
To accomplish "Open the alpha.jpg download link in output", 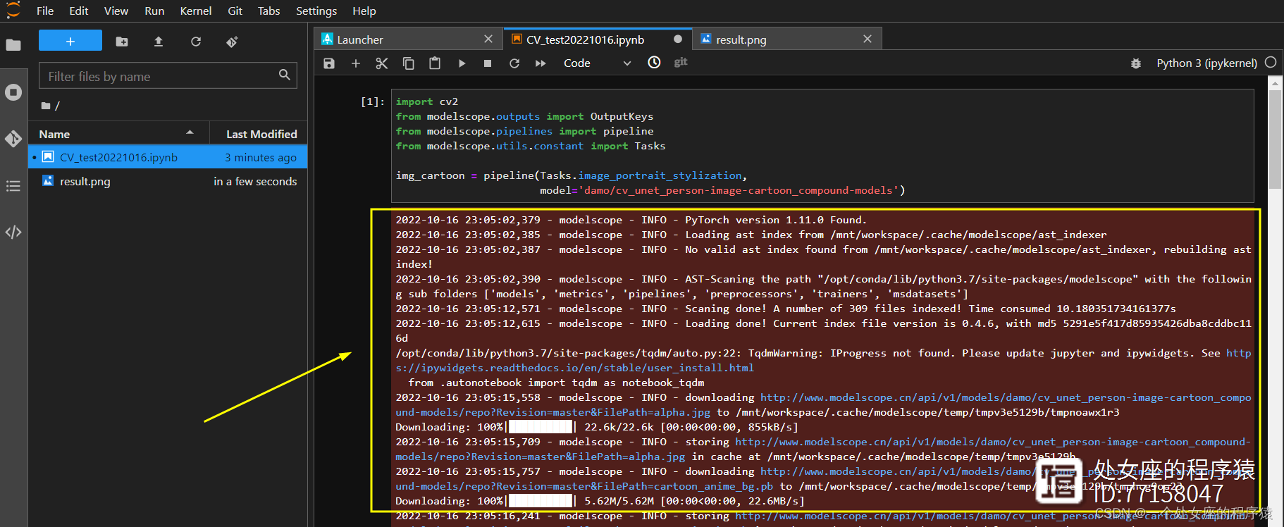I will 823,404.
